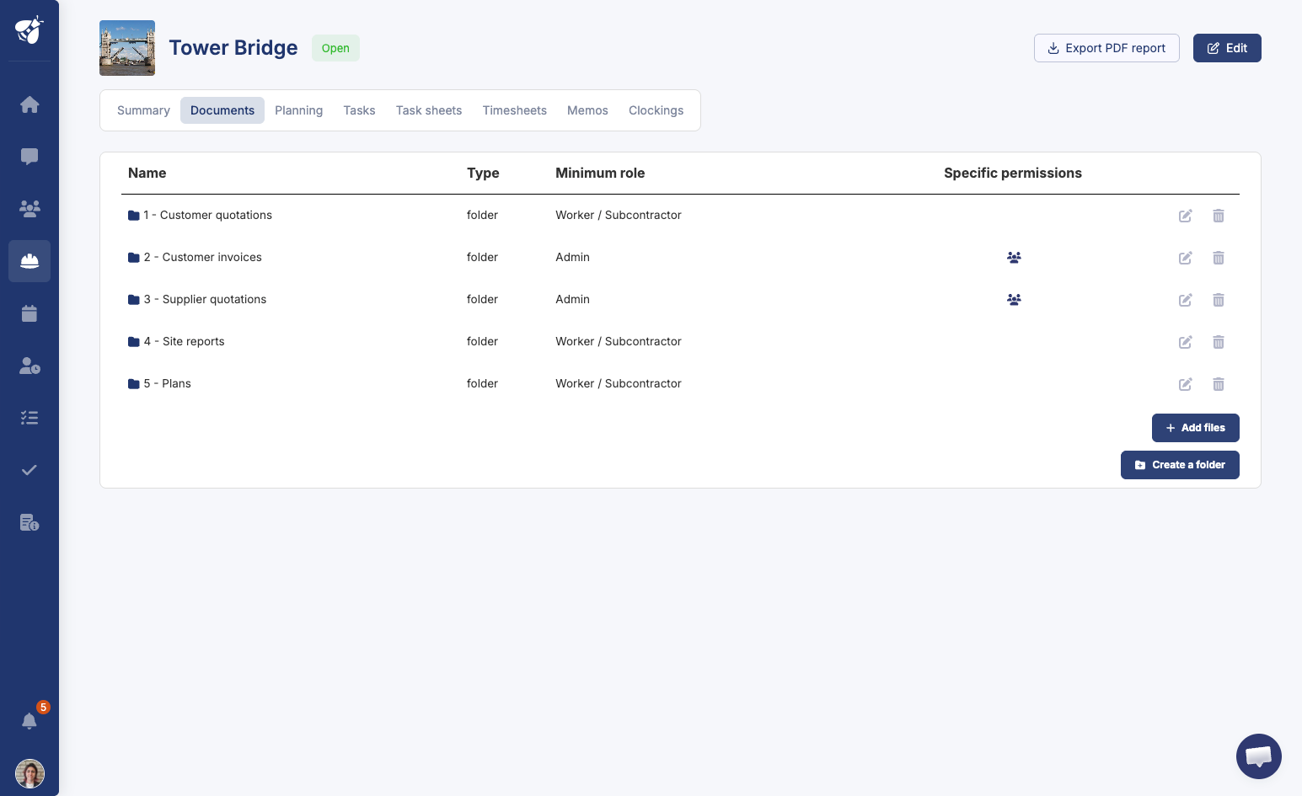Switch to the Summary tab
Image resolution: width=1302 pixels, height=796 pixels.
(x=143, y=110)
